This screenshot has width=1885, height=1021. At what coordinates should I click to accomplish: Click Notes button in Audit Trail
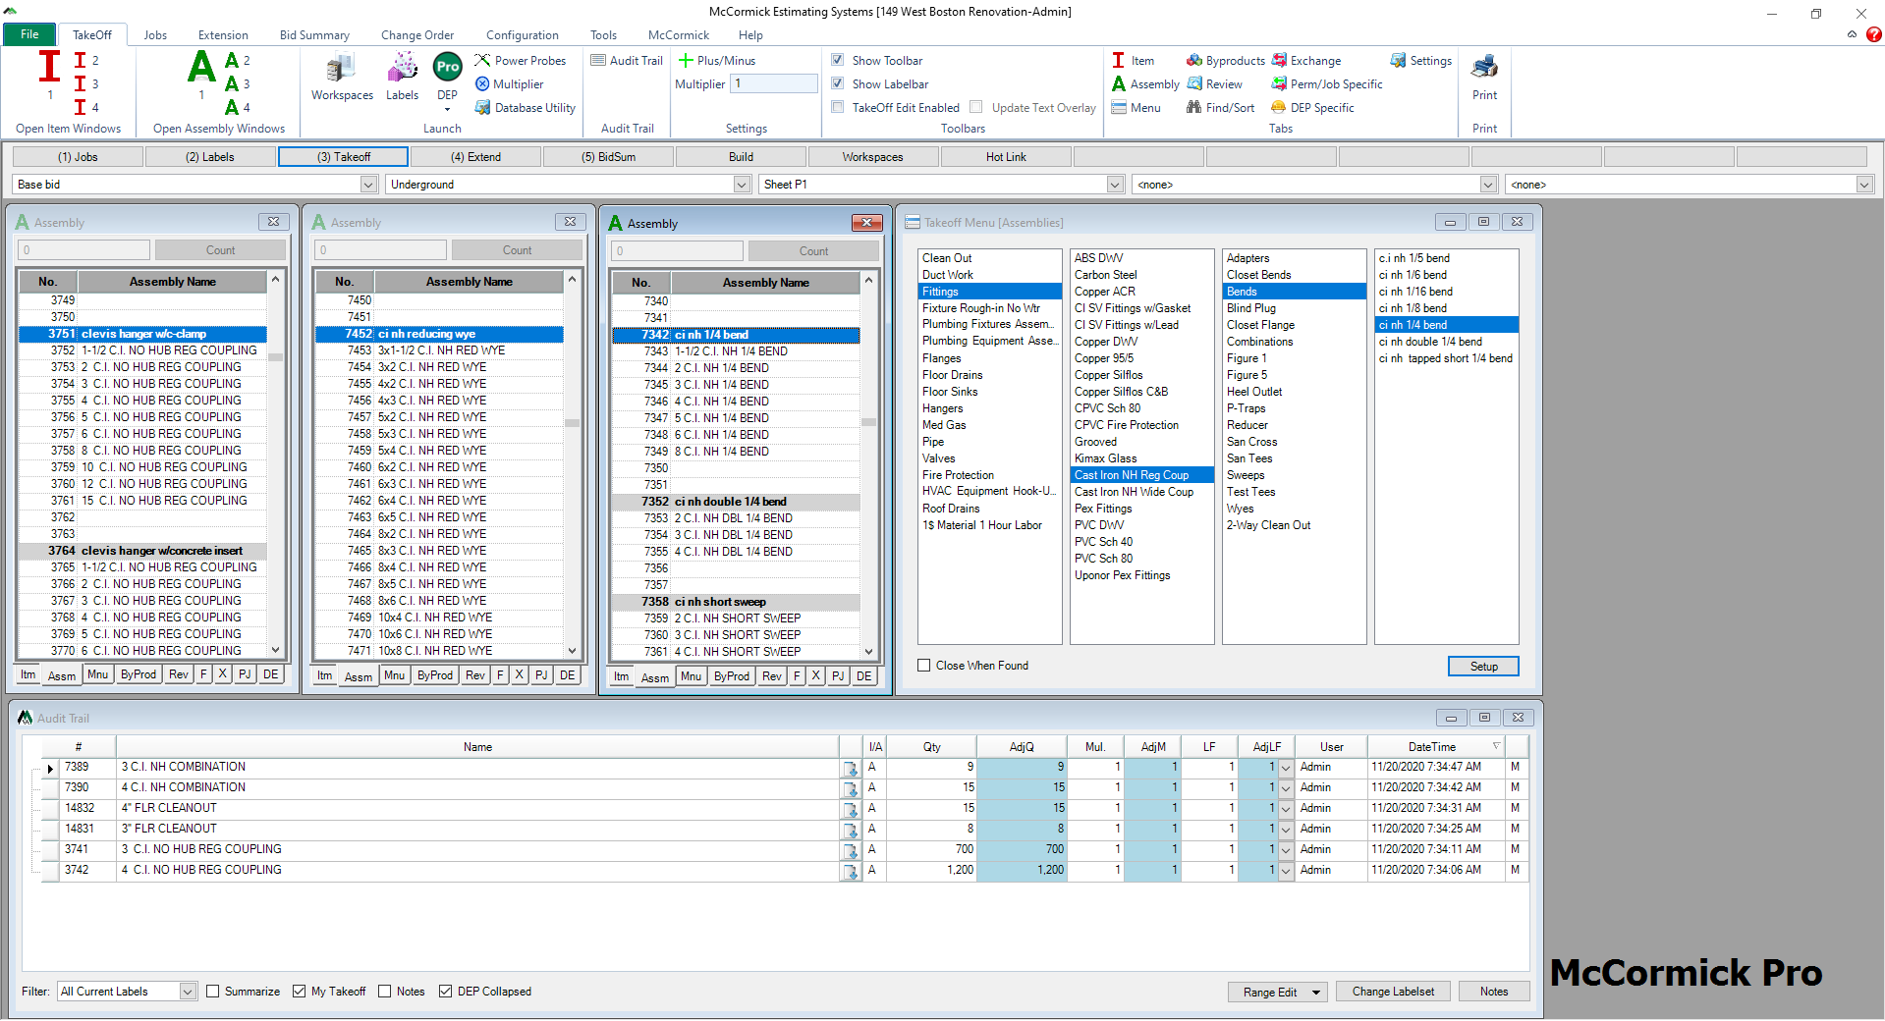coord(1493,992)
